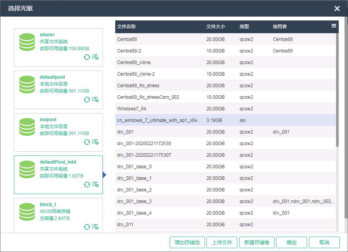Select the defaultPool_hdd pool name
The height and width of the screenshot is (252, 348).
[x=58, y=162]
